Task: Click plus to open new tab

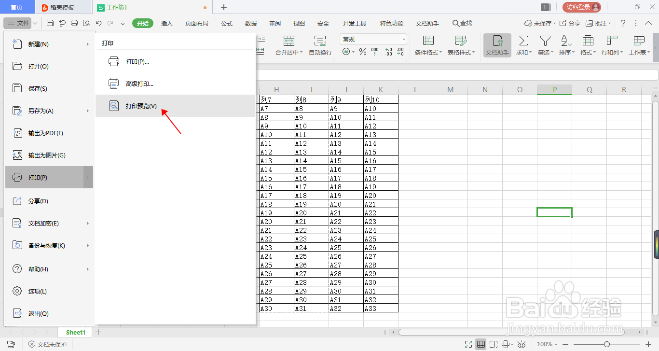Action: point(223,7)
